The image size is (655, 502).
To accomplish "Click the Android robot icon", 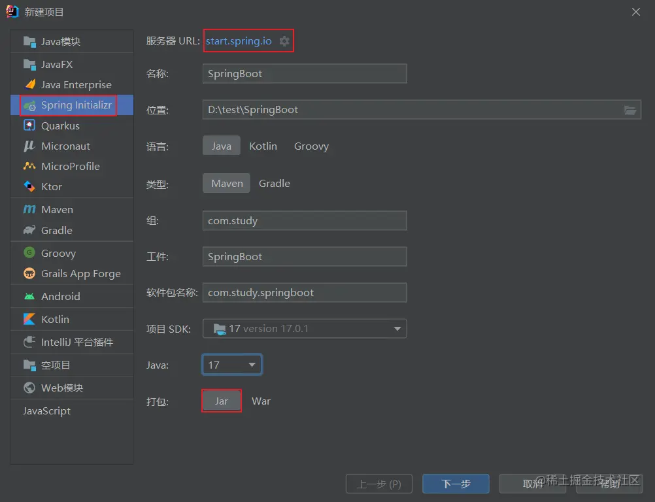I will coord(29,297).
